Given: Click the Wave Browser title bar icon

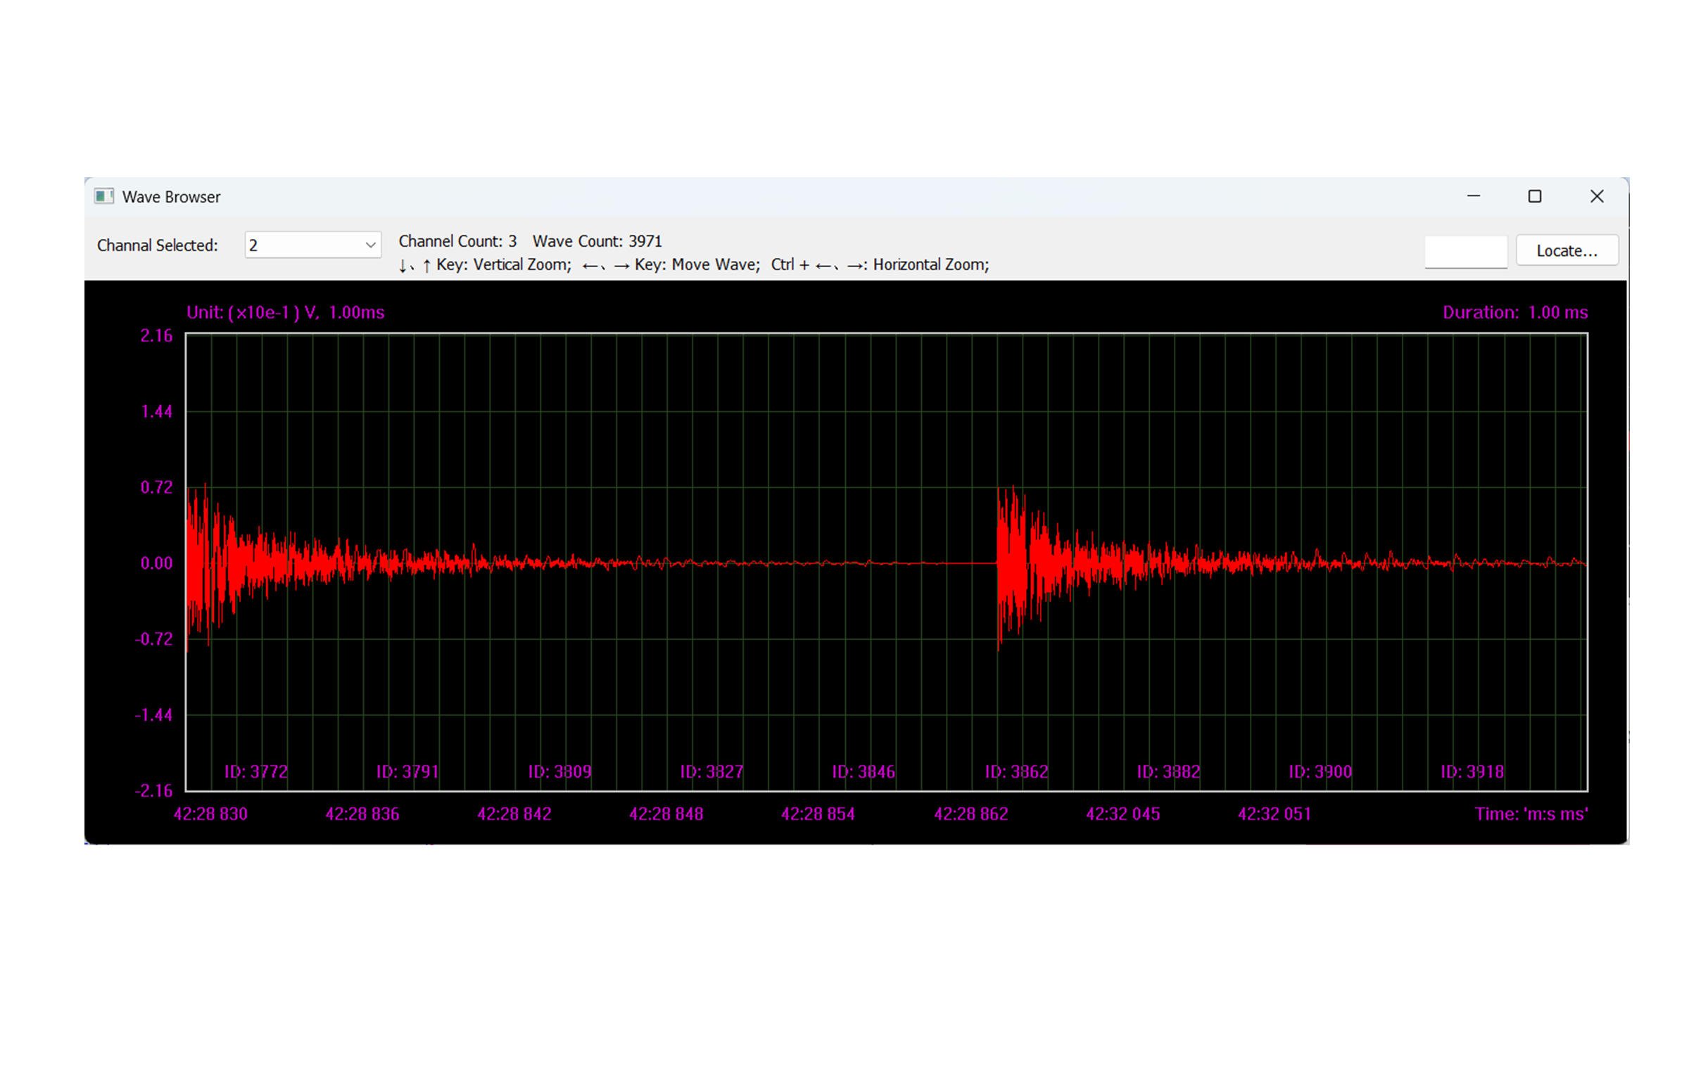Looking at the screenshot, I should pyautogui.click(x=104, y=196).
